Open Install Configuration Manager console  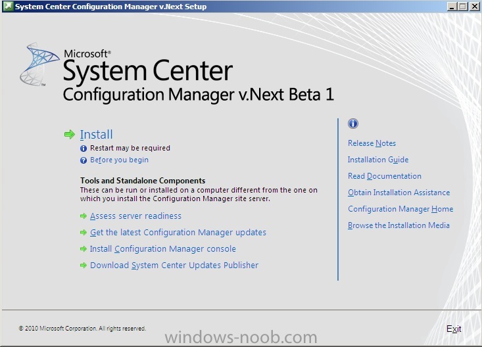(x=162, y=249)
